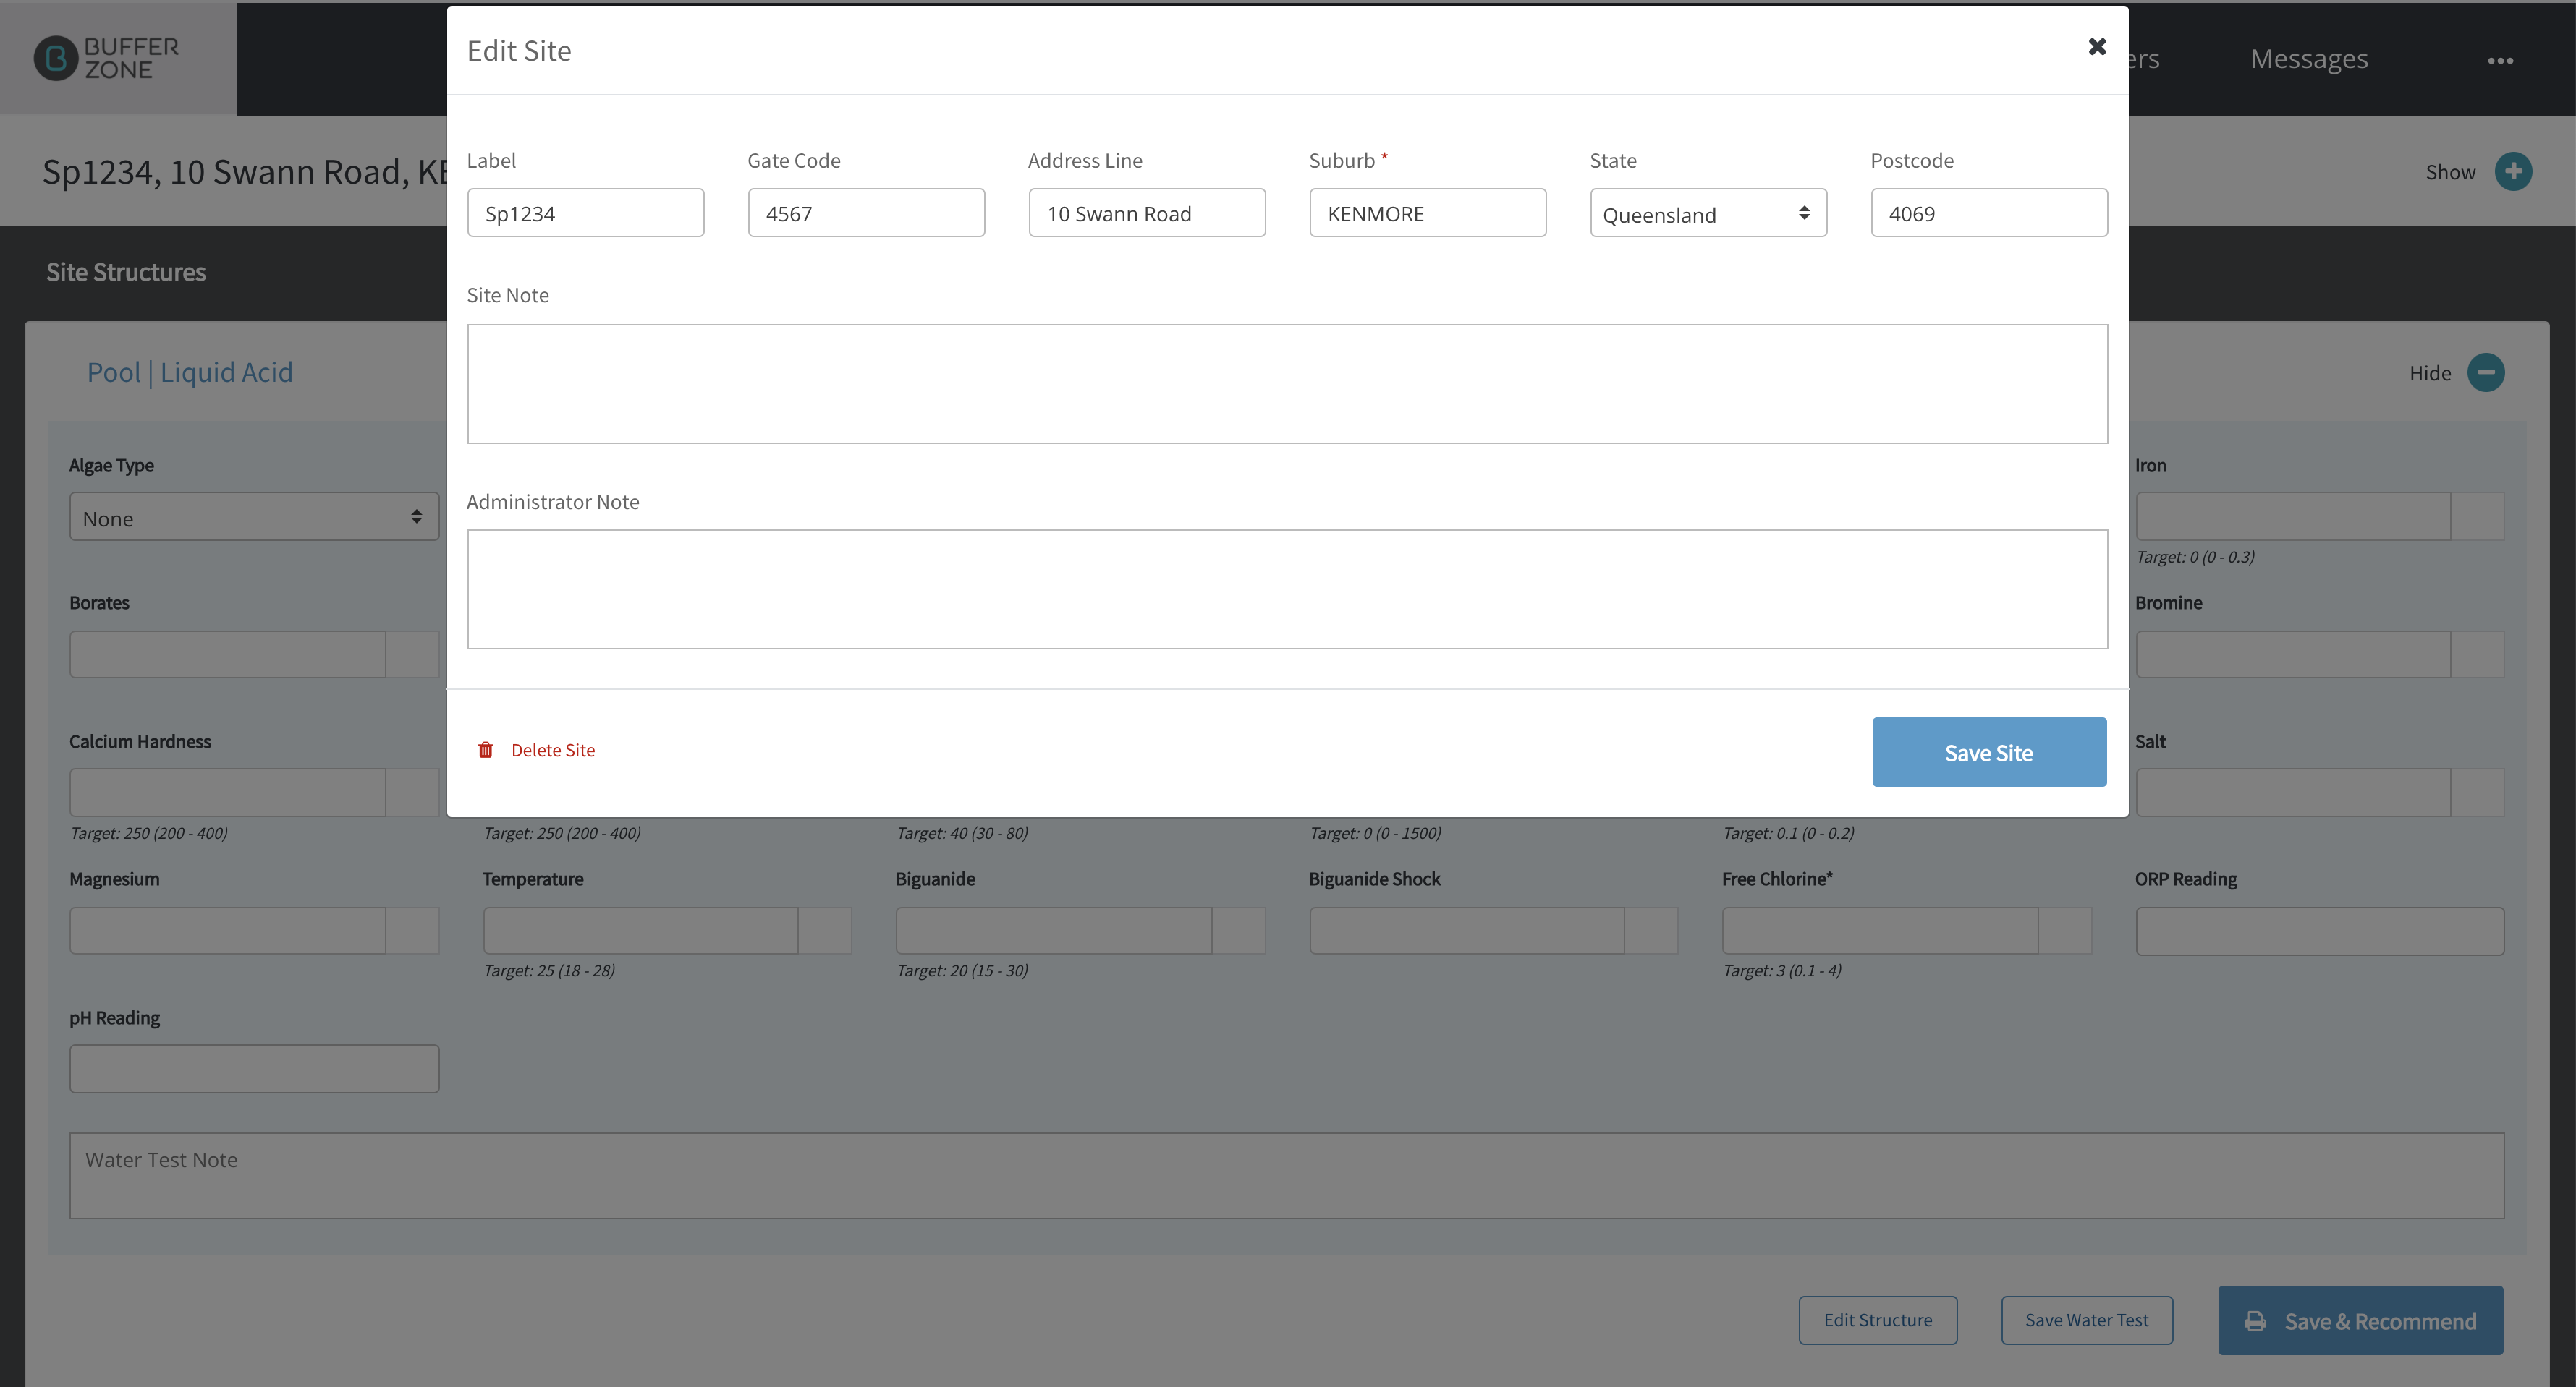This screenshot has height=1387, width=2576.
Task: Open the Algae Type dropdown
Action: (x=254, y=516)
